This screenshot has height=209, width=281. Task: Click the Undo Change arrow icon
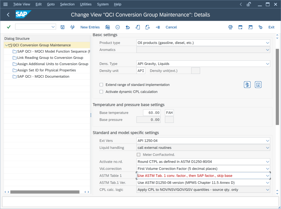pos(128,27)
